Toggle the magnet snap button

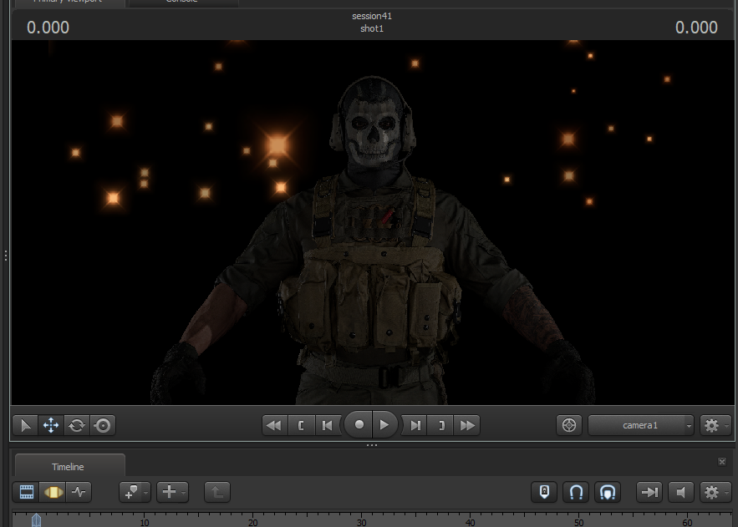[576, 492]
